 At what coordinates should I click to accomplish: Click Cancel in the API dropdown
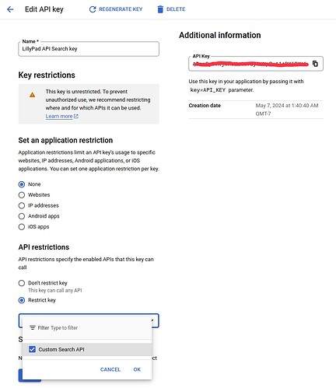(x=110, y=369)
